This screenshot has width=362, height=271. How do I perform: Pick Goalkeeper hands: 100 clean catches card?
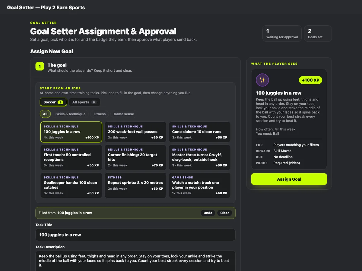point(71,185)
